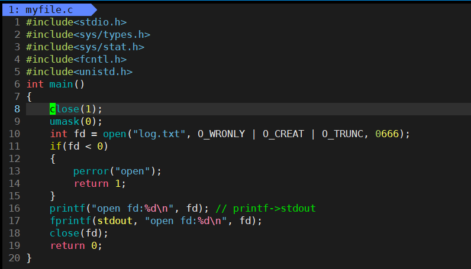Image resolution: width=471 pixels, height=269 pixels.
Task: Click the O_WRONLY flag
Action: pyautogui.click(x=221, y=134)
